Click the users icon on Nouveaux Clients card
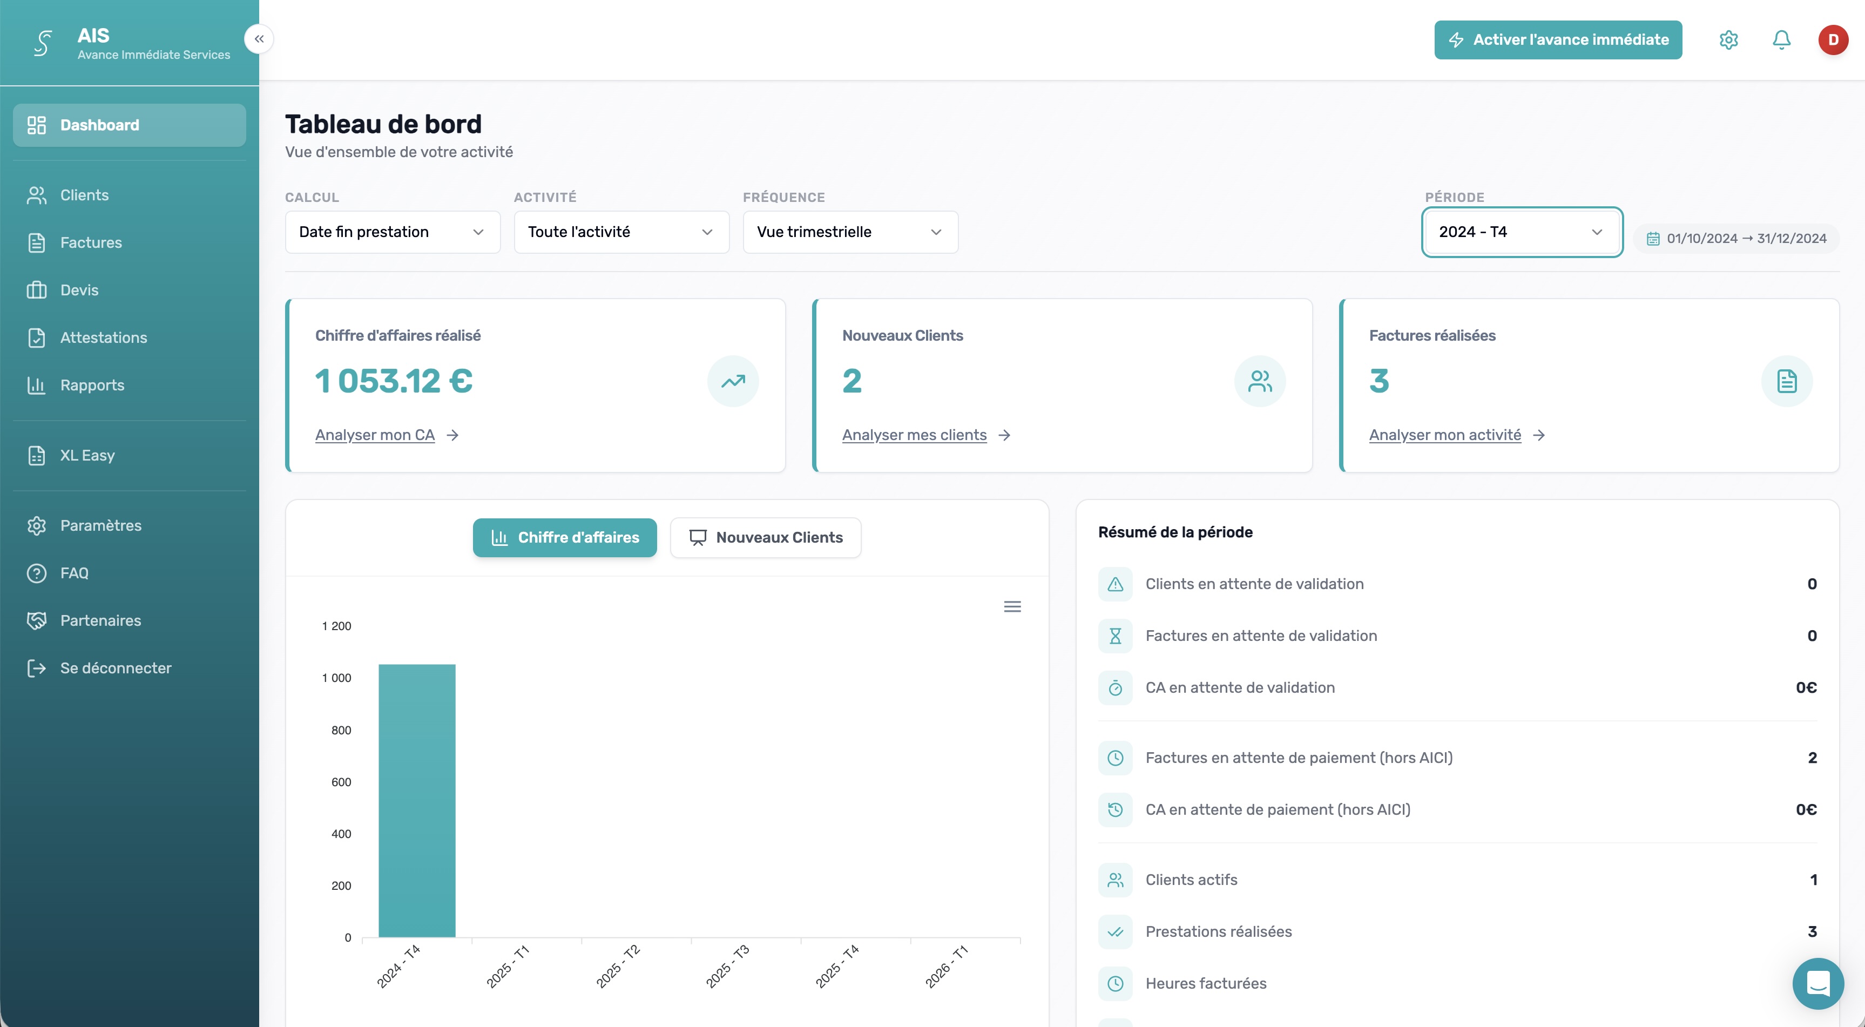Image resolution: width=1865 pixels, height=1027 pixels. (x=1260, y=381)
